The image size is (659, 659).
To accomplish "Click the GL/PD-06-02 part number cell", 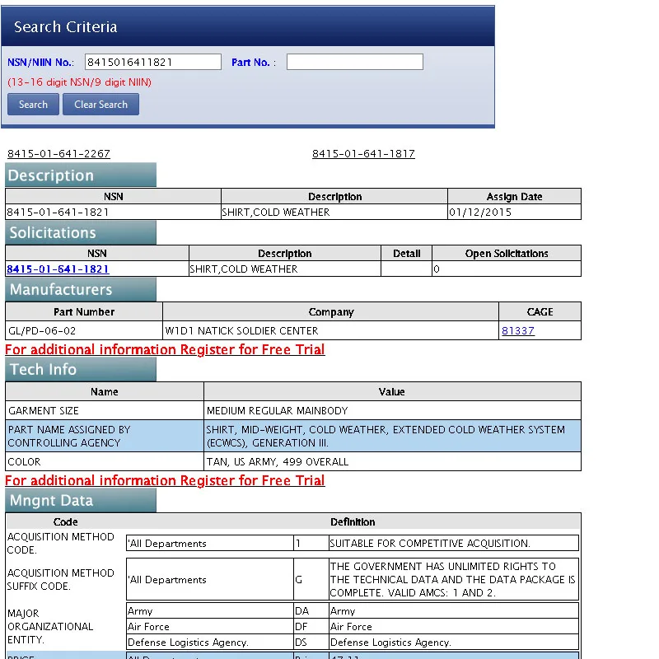I will [42, 331].
